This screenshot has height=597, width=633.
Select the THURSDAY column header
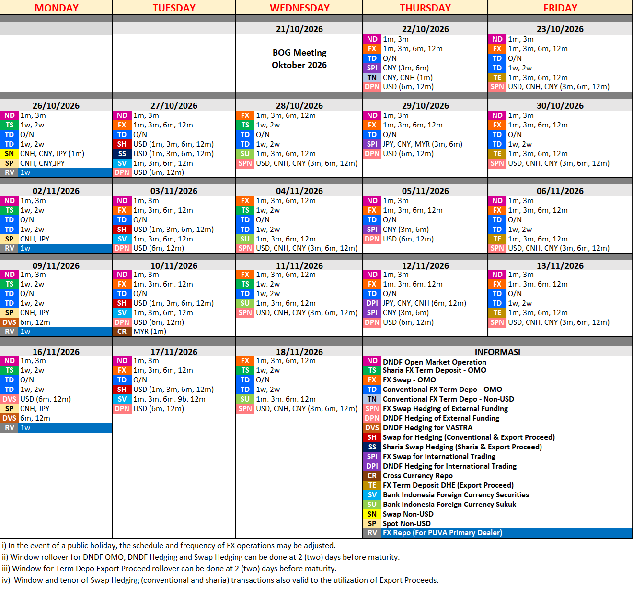pos(426,8)
